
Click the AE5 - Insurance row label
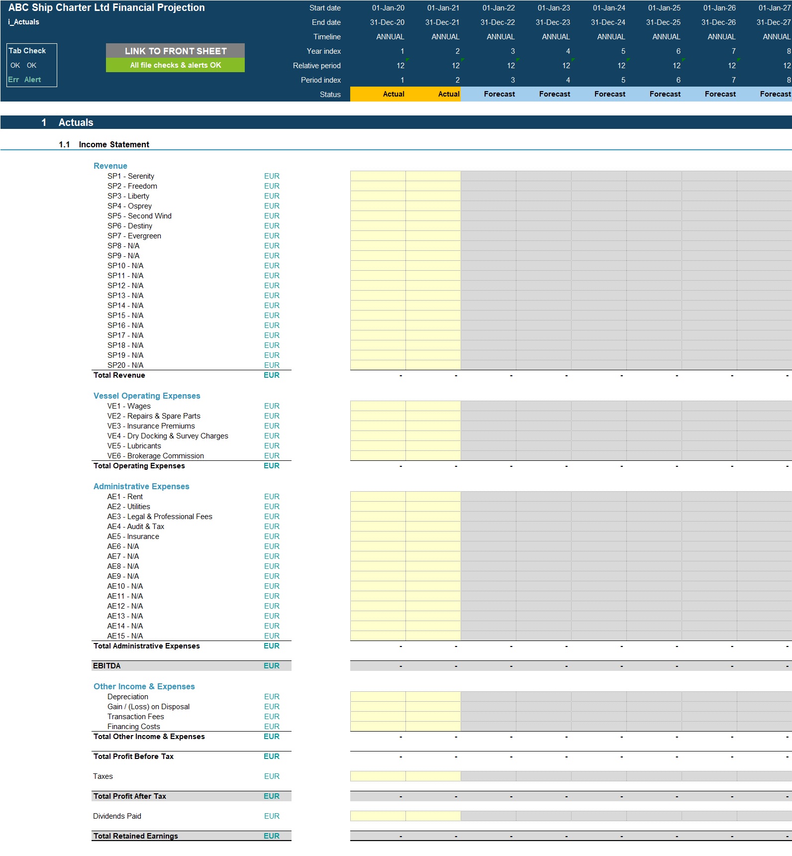tap(133, 536)
